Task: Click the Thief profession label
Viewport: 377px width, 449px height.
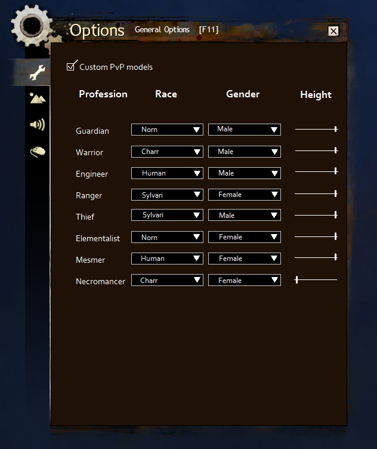Action: tap(85, 217)
